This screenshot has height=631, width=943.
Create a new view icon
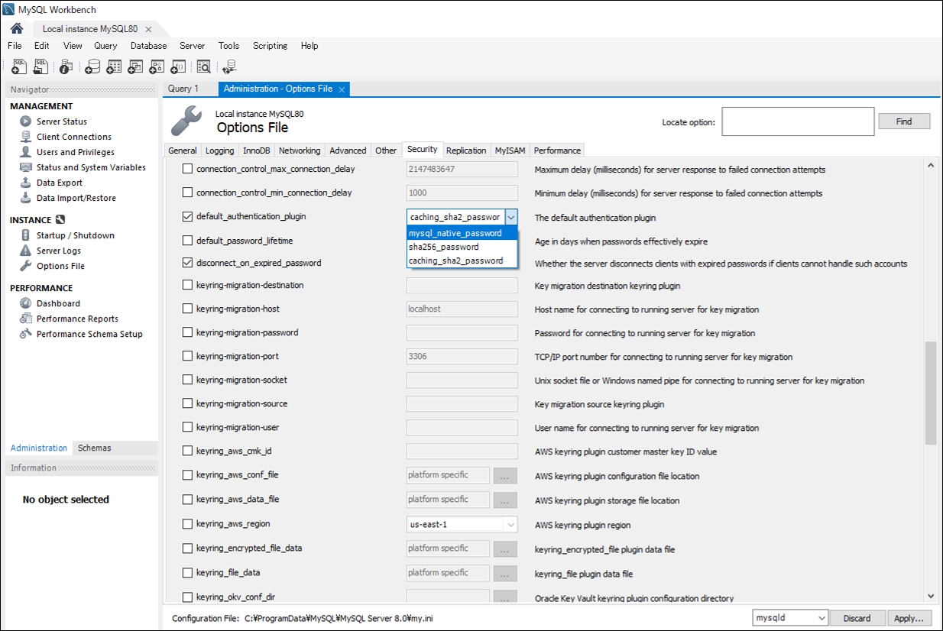click(x=135, y=67)
